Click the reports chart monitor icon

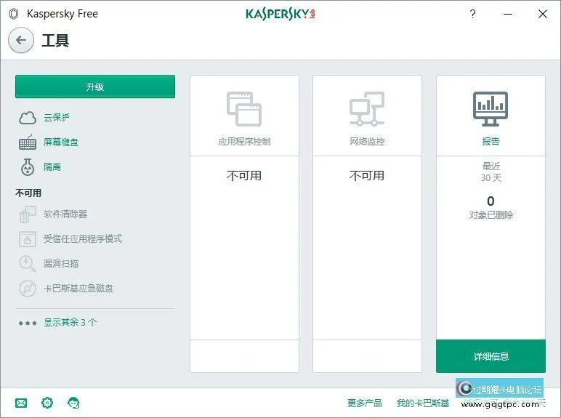pyautogui.click(x=491, y=109)
